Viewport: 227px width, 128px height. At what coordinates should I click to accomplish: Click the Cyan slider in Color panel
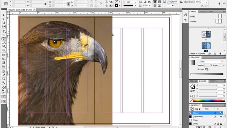208,85
